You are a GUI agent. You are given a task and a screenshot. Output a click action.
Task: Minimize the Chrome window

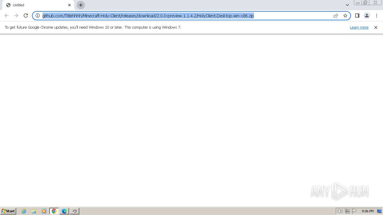click(358, 3)
